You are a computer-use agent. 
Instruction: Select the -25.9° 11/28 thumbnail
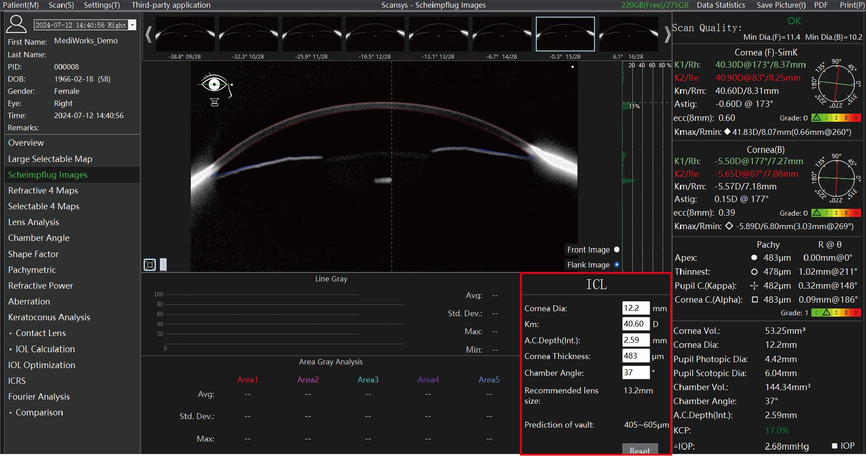[x=312, y=34]
